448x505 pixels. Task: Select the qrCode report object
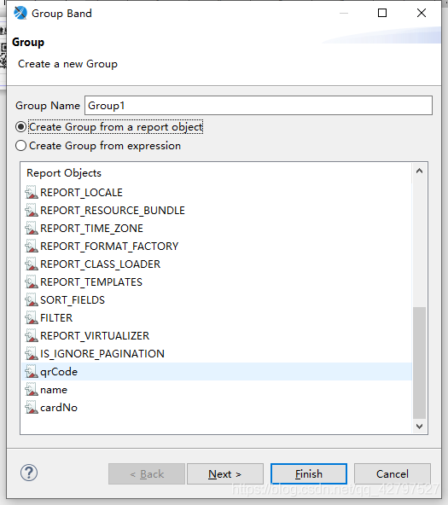(x=217, y=372)
